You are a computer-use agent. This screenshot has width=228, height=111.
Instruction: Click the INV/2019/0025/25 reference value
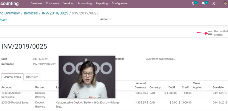click(44, 64)
